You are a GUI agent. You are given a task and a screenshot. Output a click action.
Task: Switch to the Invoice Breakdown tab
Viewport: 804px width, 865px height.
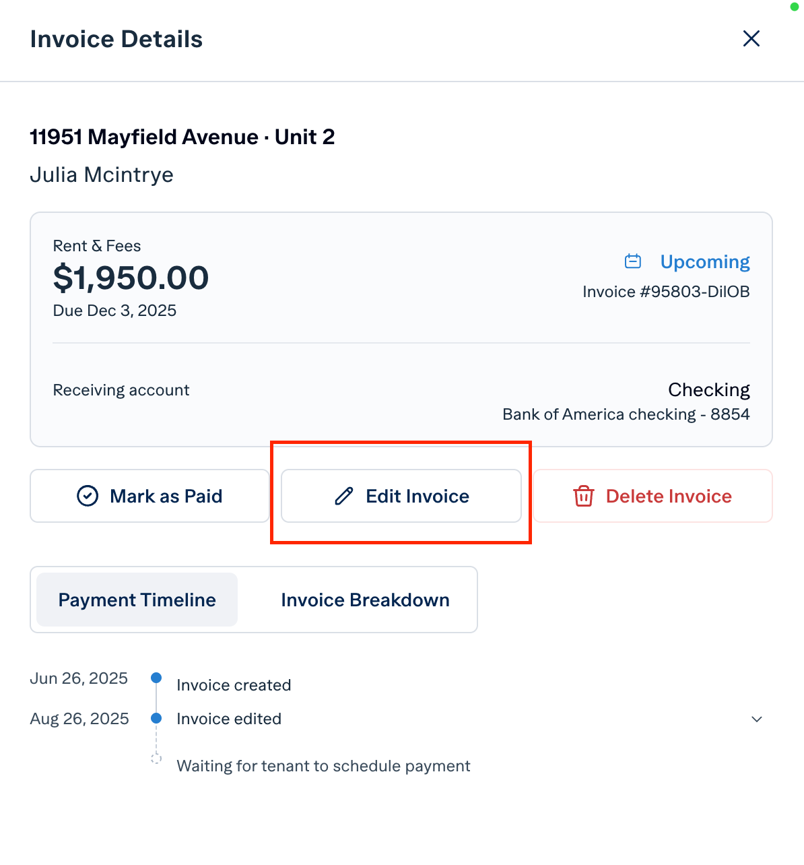coord(365,600)
